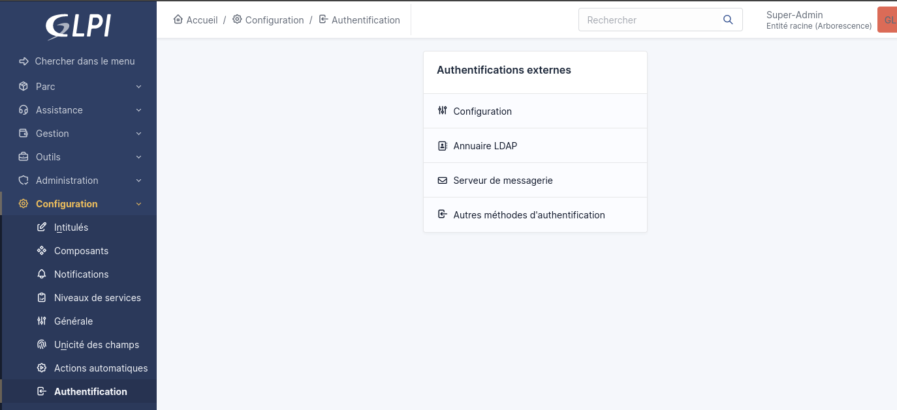This screenshot has width=897, height=410.
Task: Collapse the Configuration sidebar section
Action: (x=138, y=204)
